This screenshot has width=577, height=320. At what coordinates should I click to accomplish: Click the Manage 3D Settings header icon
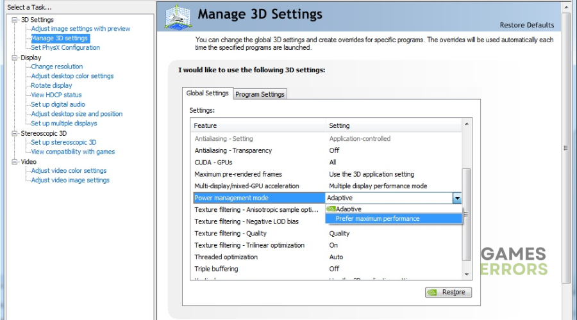(x=178, y=17)
